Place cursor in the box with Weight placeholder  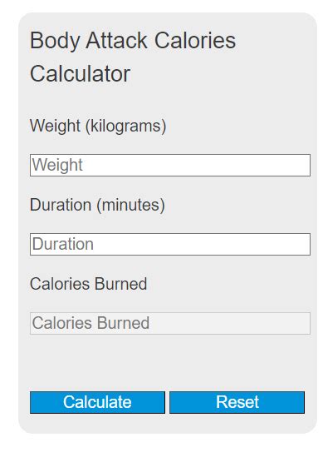(x=170, y=166)
